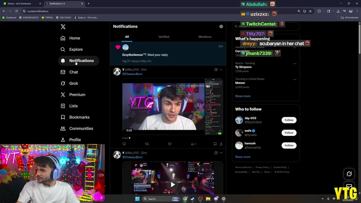Open browser Extensions puzzle icon
Viewport: 361px width, 203px height.
click(x=319, y=11)
